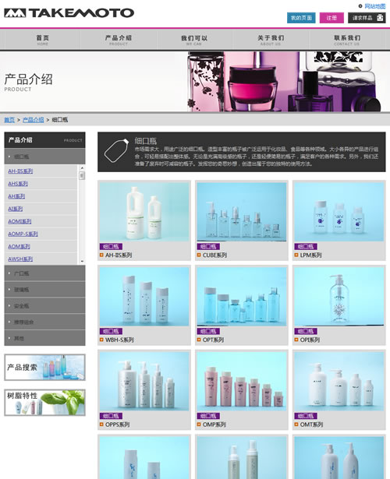This screenshot has height=479, width=390.
Task: Expand the 其他 category in sidebar
Action: (44, 338)
